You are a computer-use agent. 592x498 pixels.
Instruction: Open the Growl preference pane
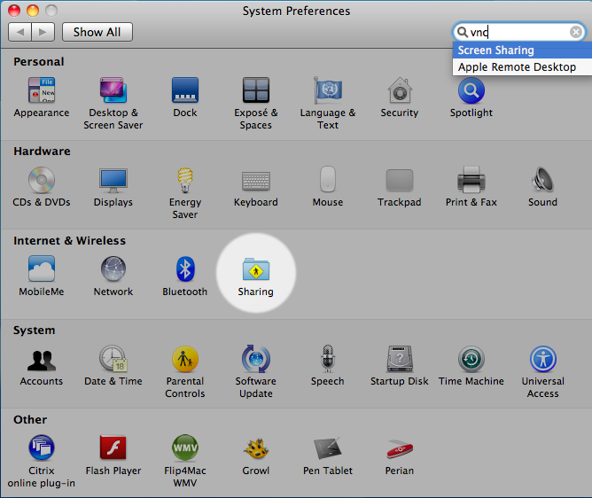point(256,448)
